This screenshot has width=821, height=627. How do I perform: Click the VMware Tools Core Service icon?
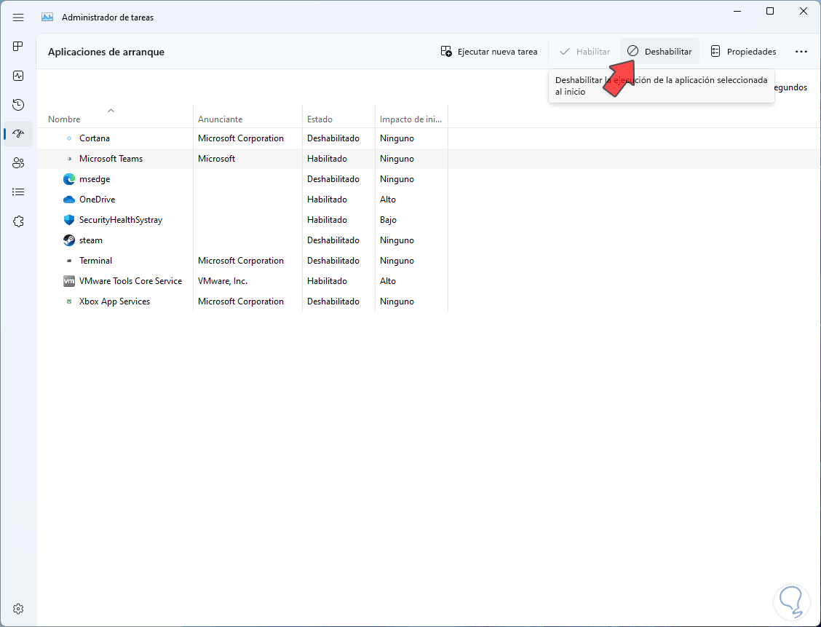coord(69,281)
